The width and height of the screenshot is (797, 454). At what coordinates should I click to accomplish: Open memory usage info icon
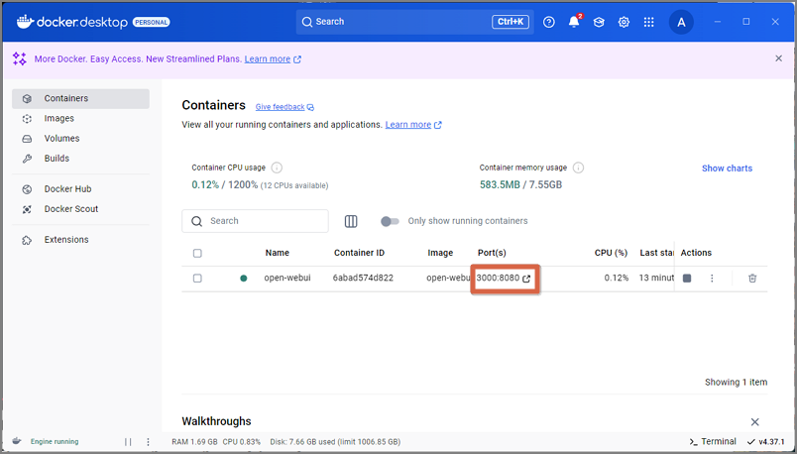[579, 168]
